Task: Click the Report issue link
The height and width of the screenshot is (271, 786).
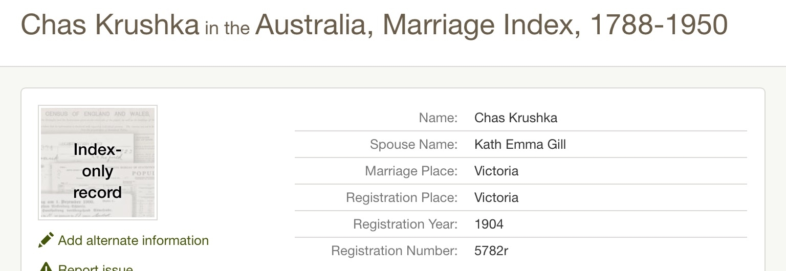Action: pyautogui.click(x=96, y=268)
